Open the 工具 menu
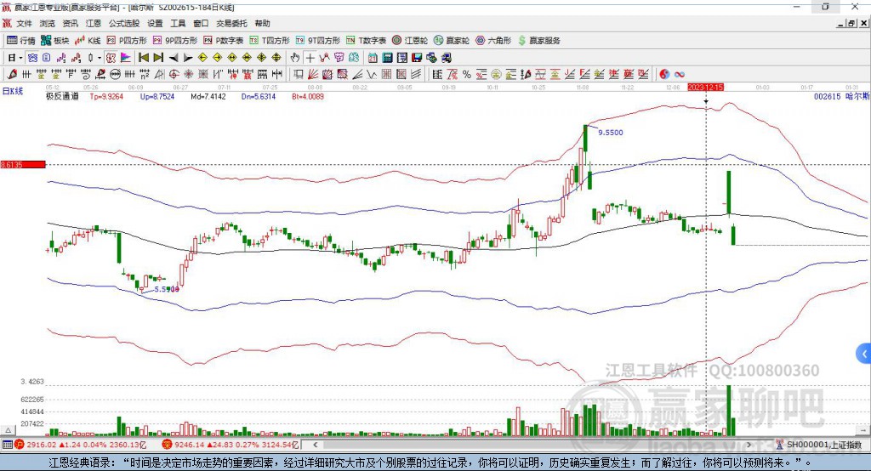 [x=178, y=23]
